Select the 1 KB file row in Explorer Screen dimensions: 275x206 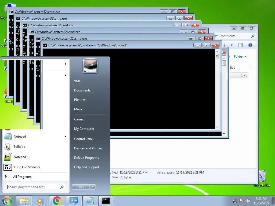(238, 75)
